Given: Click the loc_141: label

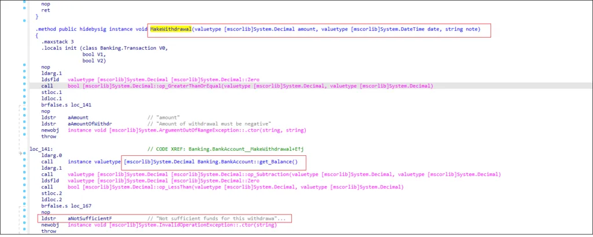Looking at the screenshot, I should click(x=41, y=149).
